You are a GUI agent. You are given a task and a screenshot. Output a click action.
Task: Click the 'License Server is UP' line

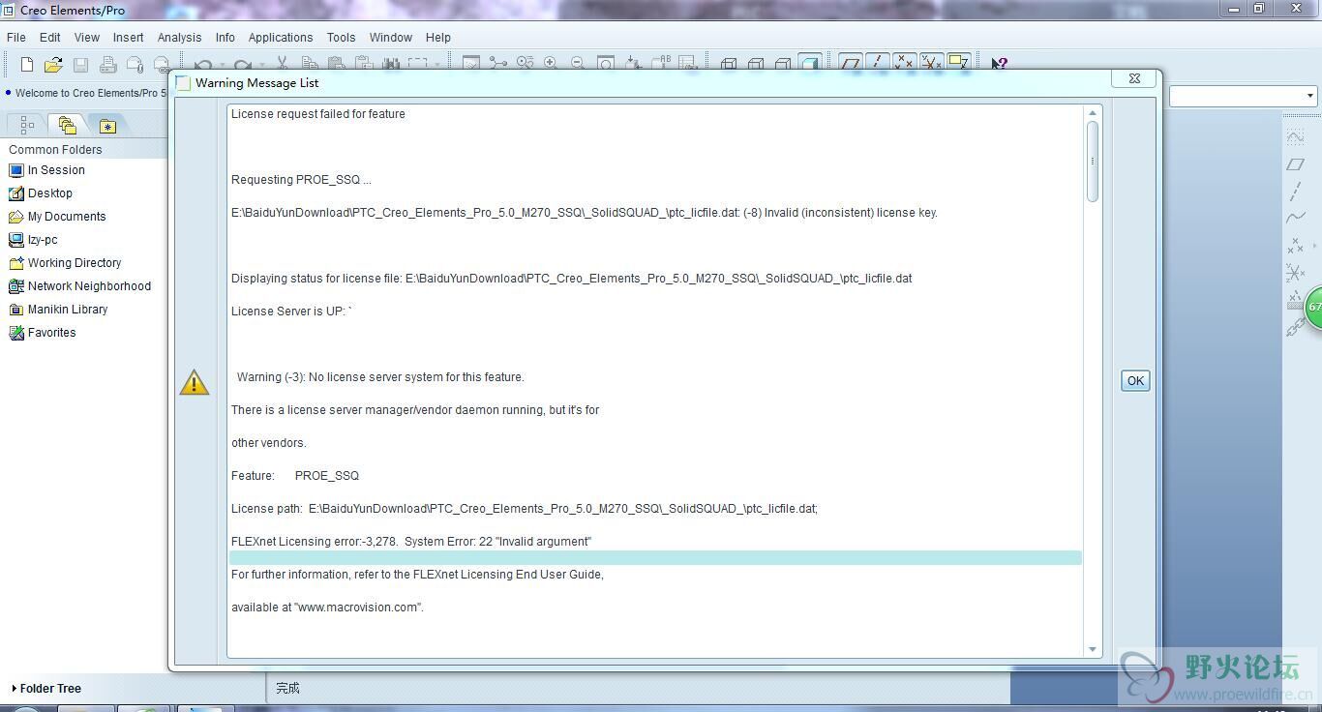pos(292,311)
